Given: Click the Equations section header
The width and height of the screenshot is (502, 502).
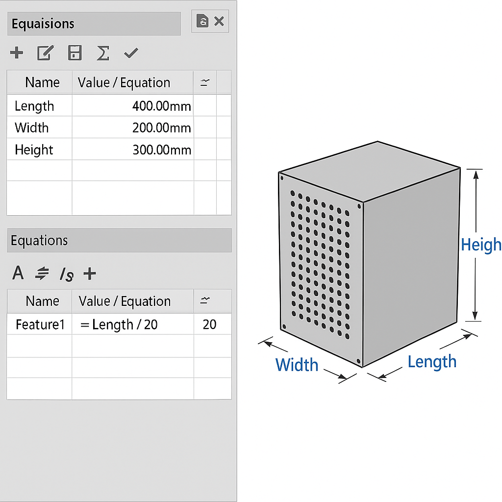Looking at the screenshot, I should tap(118, 240).
